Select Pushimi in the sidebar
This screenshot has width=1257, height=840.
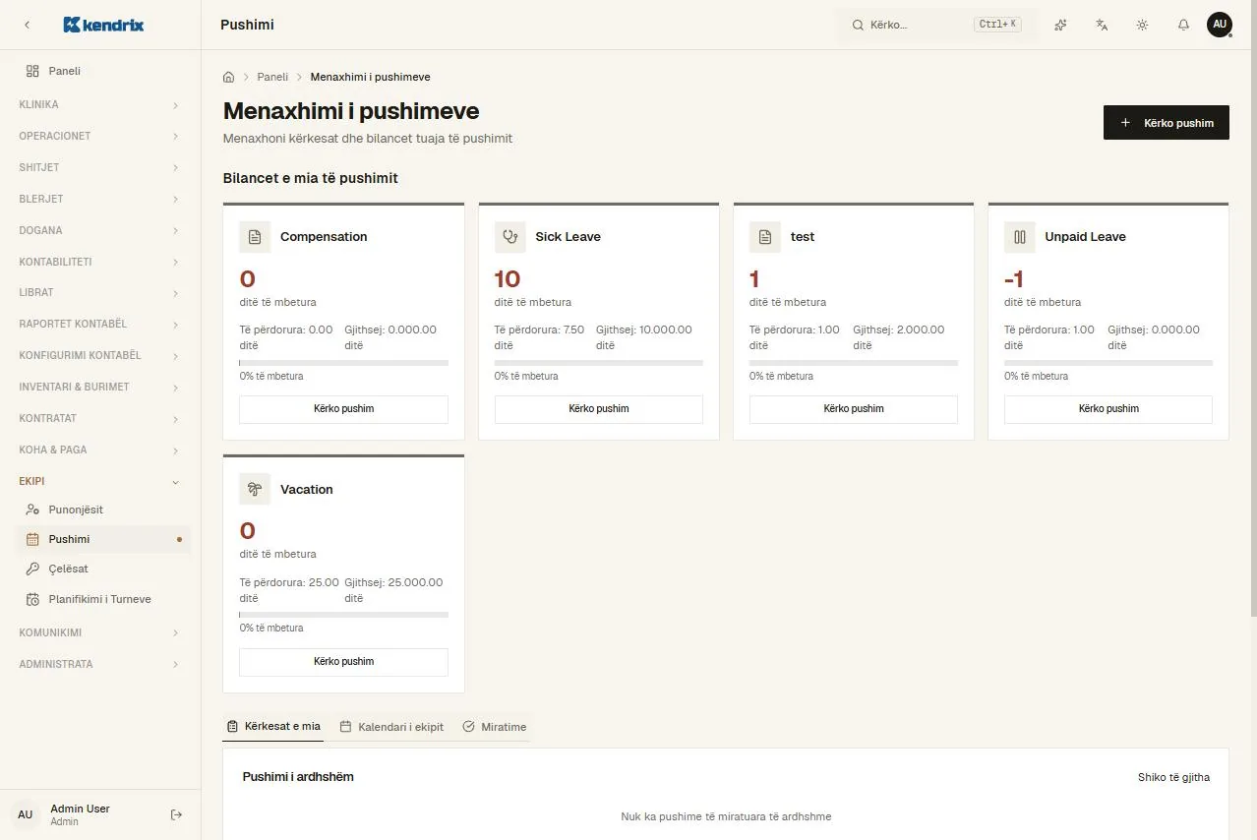(x=103, y=539)
